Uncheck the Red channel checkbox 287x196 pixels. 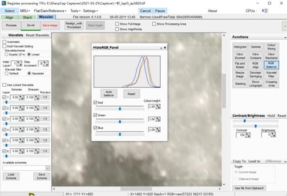(x=96, y=102)
